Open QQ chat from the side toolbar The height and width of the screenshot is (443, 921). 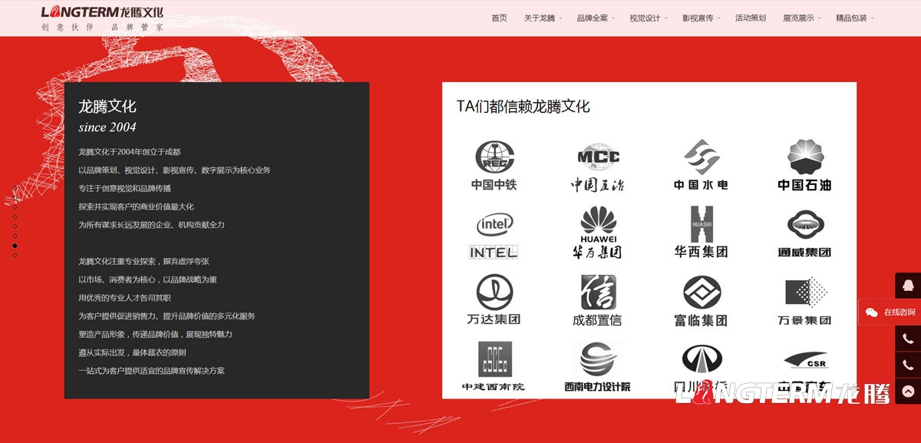pyautogui.click(x=908, y=286)
